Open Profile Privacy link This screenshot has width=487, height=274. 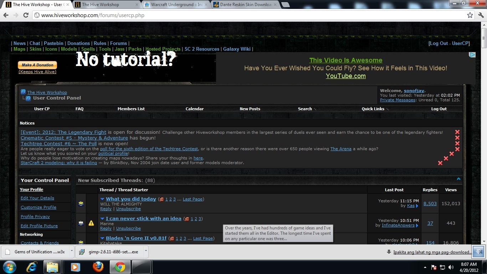point(35,217)
